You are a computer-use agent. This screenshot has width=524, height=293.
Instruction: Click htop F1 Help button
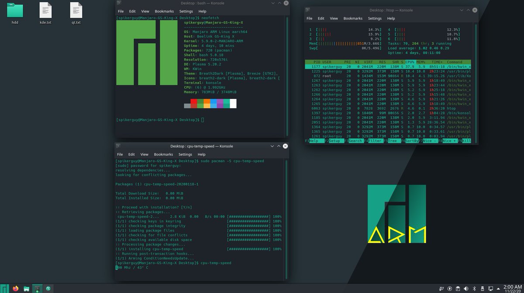(314, 141)
